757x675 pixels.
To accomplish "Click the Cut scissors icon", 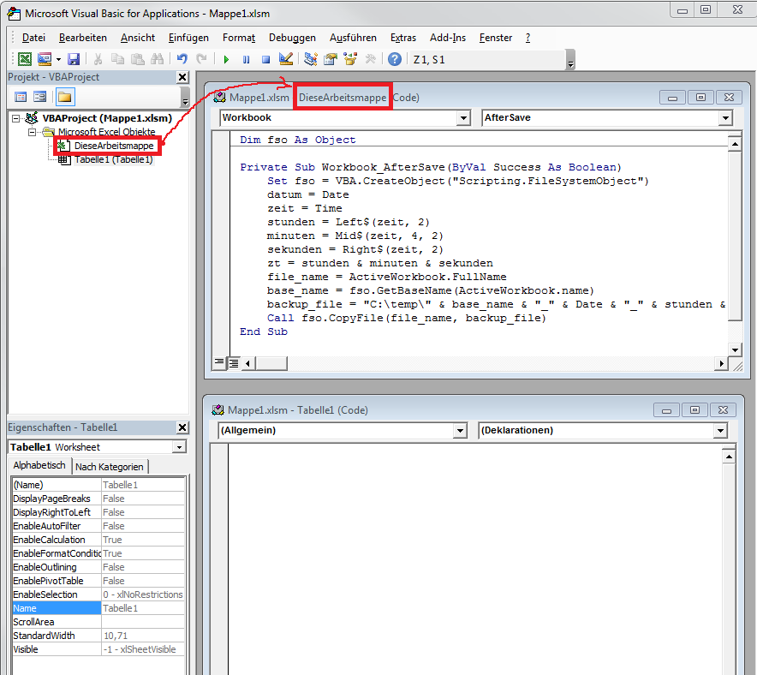I will pos(98,59).
